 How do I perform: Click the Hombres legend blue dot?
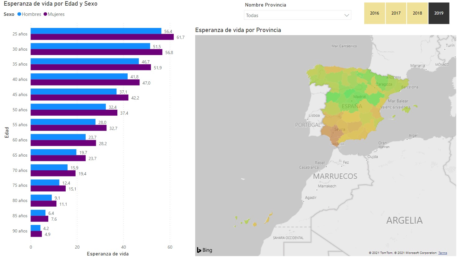pos(19,14)
